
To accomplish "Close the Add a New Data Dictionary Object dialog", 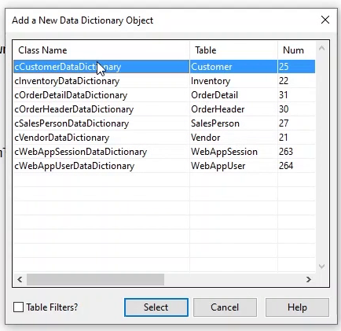I will click(325, 20).
